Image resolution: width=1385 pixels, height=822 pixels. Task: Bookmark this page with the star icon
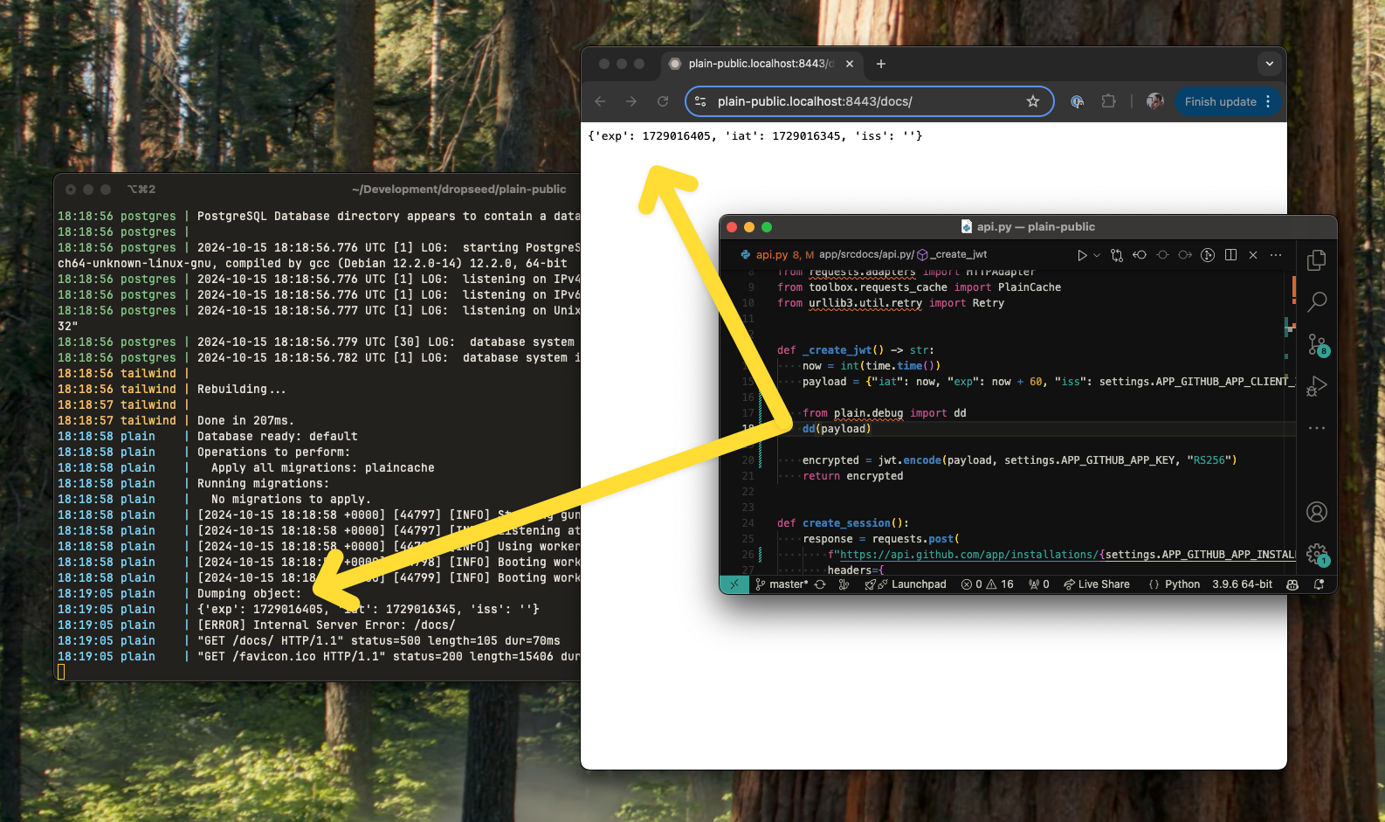(x=1033, y=101)
